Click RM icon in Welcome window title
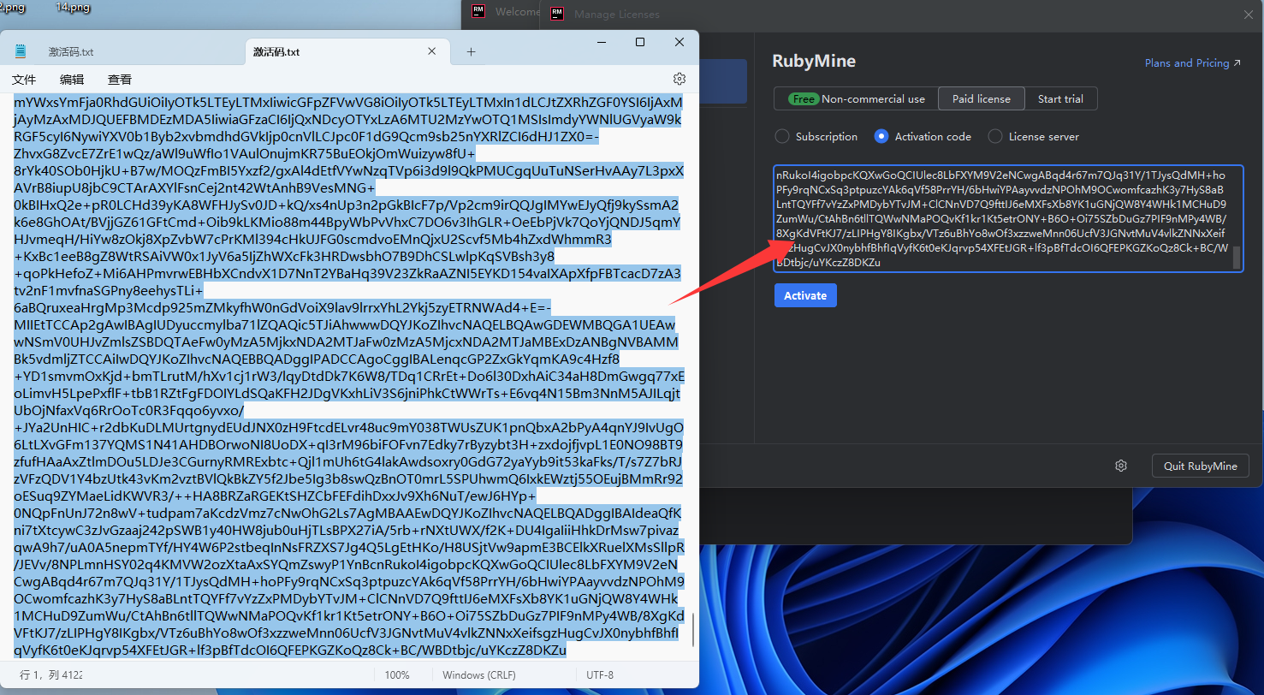This screenshot has height=695, width=1264. pos(479,11)
